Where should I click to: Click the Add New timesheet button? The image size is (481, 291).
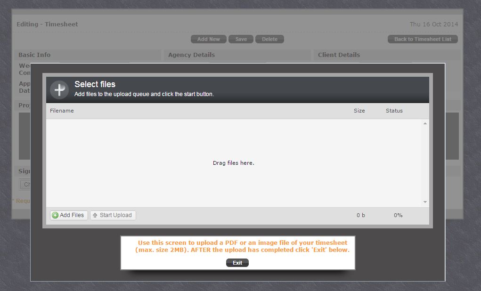208,39
